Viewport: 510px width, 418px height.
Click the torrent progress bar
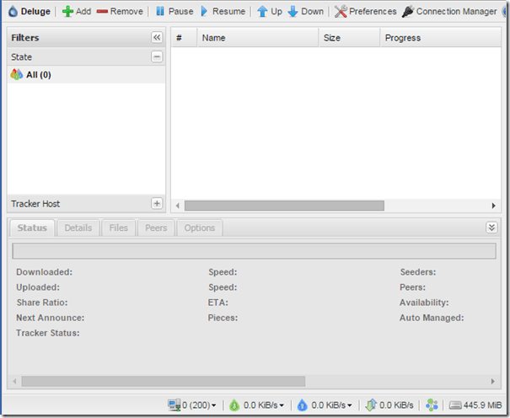(x=254, y=251)
